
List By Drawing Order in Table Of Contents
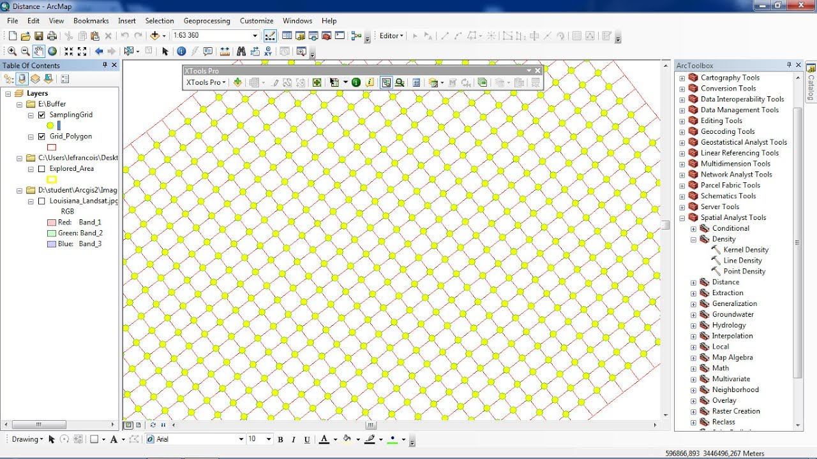click(x=9, y=79)
